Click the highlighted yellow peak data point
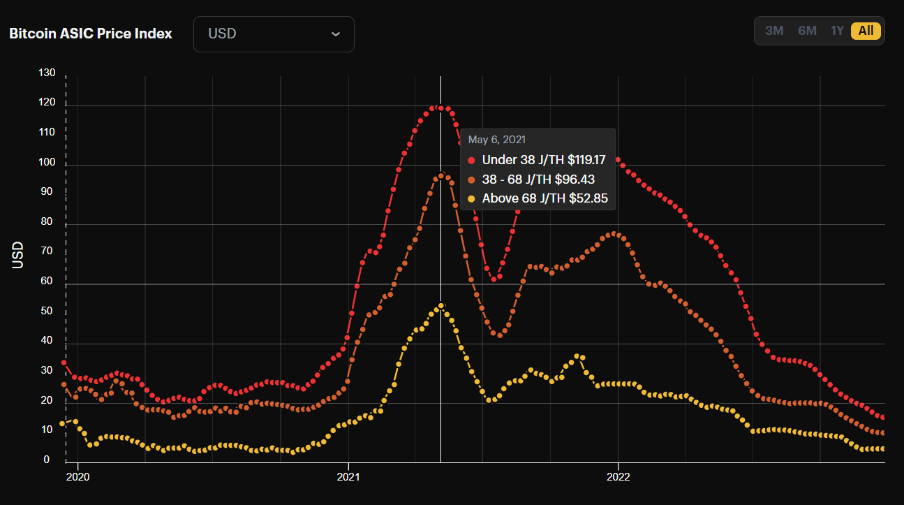 (440, 306)
